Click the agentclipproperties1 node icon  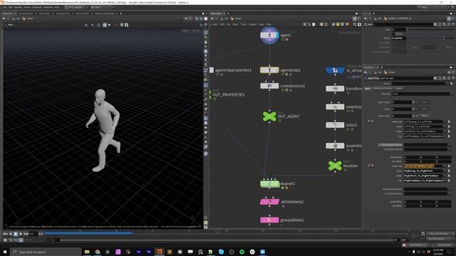coord(212,70)
